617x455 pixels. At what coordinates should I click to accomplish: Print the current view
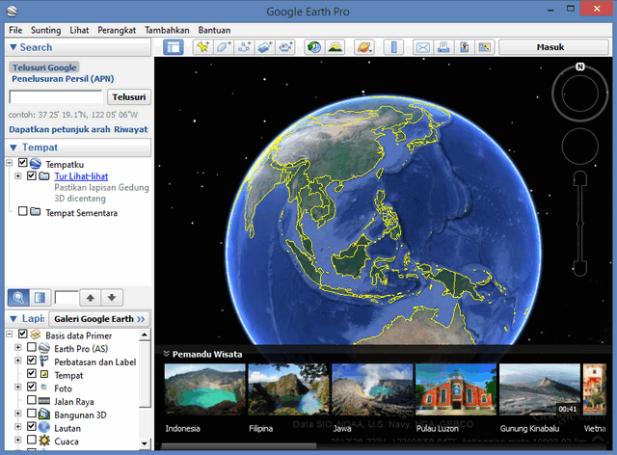click(443, 47)
